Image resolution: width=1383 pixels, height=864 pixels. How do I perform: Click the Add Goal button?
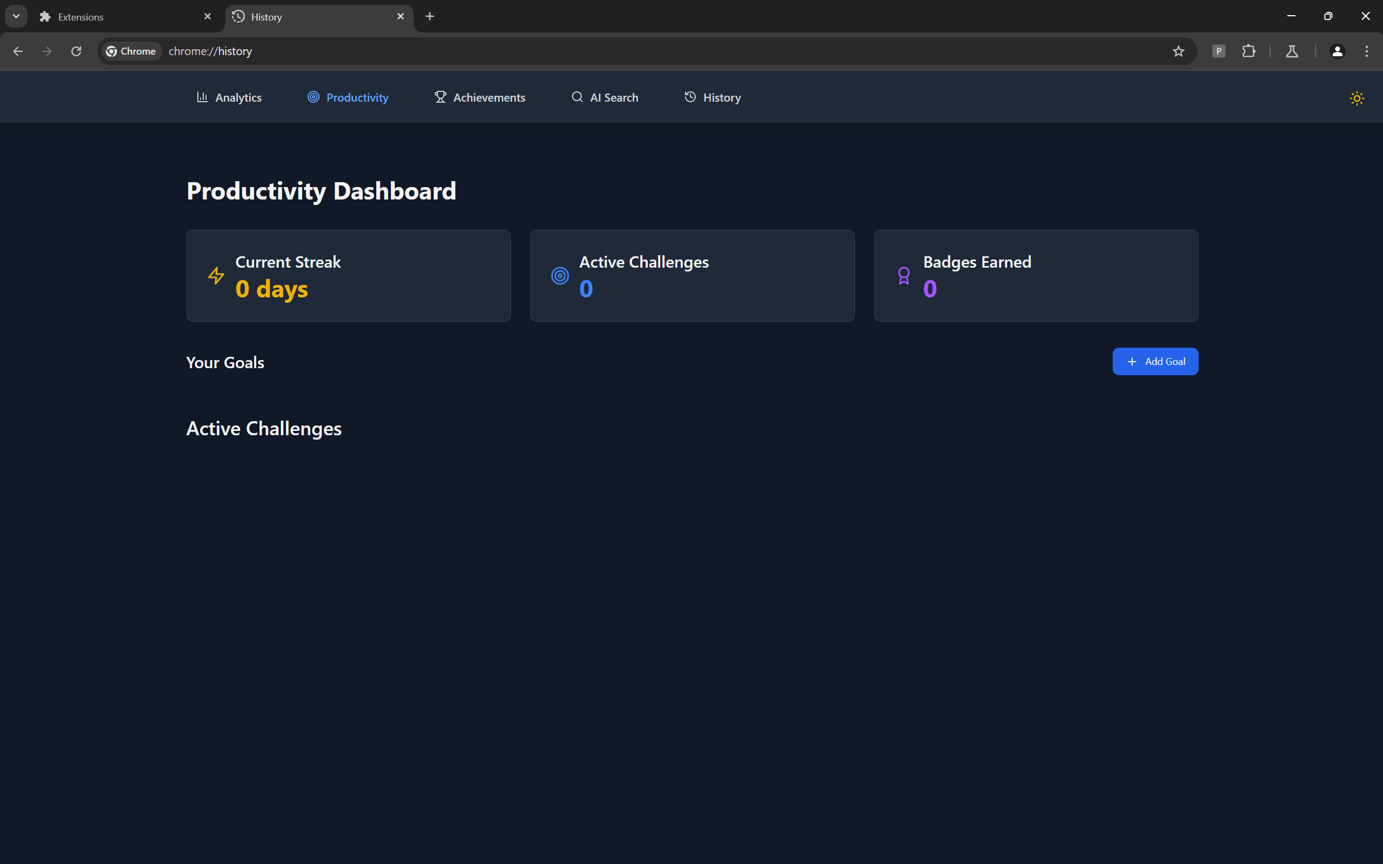[x=1154, y=362]
